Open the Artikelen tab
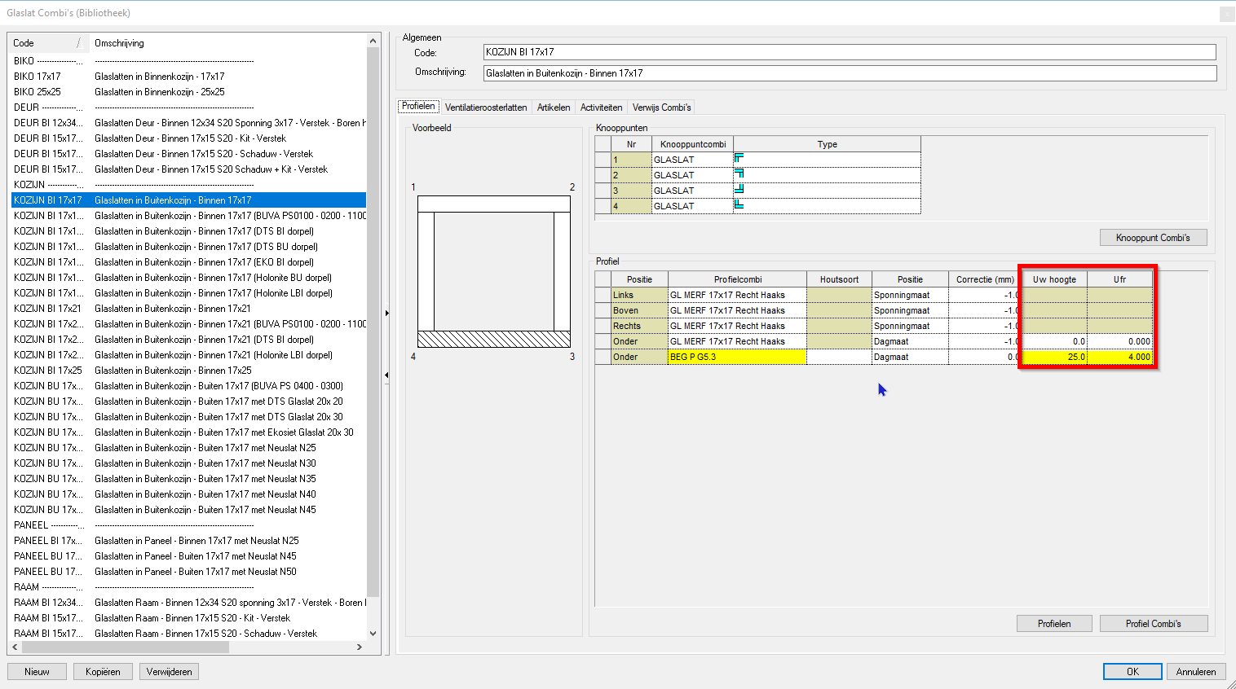Viewport: 1236px width, 689px height. (x=554, y=107)
